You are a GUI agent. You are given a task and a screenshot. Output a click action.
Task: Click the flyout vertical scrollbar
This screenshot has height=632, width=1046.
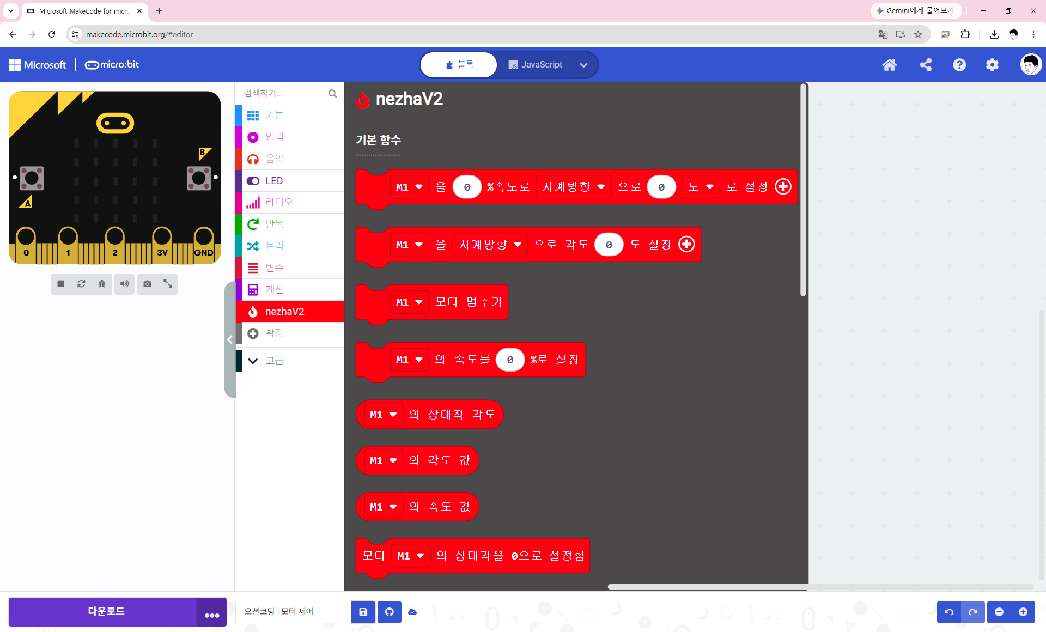[803, 190]
